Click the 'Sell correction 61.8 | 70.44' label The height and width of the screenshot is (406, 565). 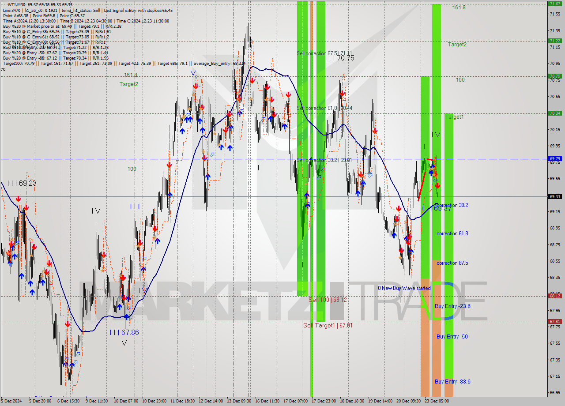point(324,108)
